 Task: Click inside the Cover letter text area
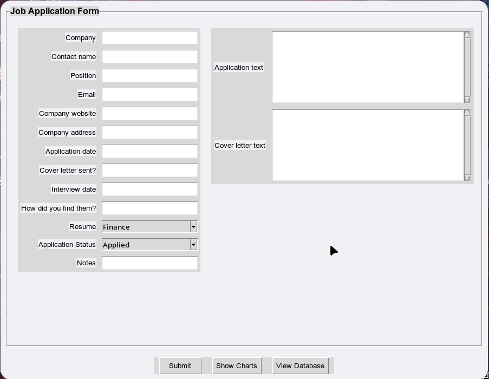point(368,145)
